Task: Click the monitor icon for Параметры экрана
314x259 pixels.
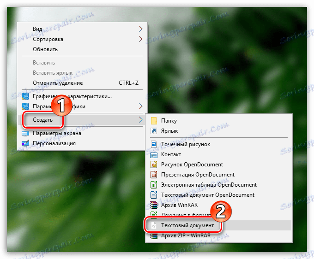Action: pos(25,133)
